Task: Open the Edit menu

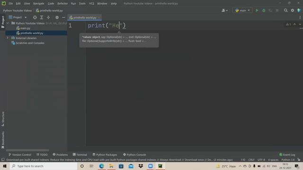Action: click(18, 3)
